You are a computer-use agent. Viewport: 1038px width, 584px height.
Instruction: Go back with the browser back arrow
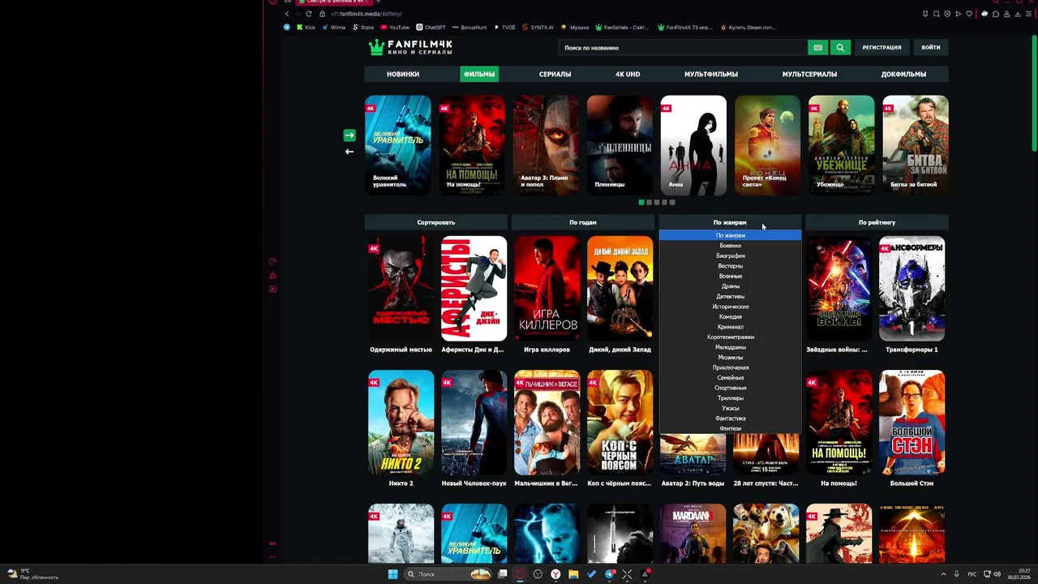pyautogui.click(x=287, y=14)
